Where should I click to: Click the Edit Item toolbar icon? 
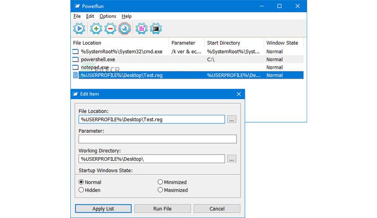coord(124,28)
